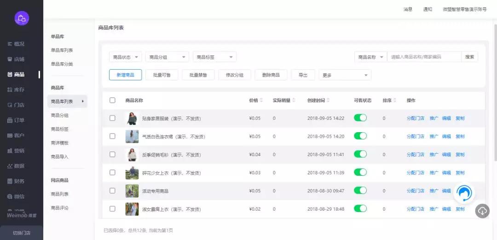Click the product name search input field
The width and height of the screenshot is (497, 240).
[x=423, y=57]
